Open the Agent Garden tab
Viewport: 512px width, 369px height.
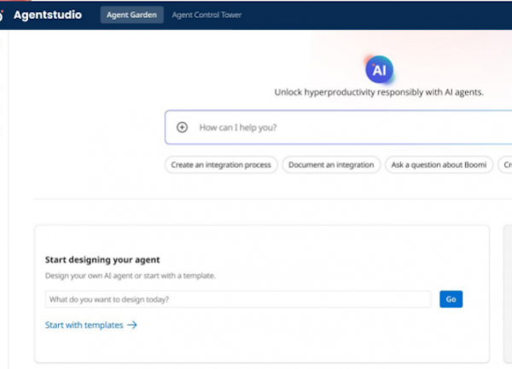[x=131, y=15]
